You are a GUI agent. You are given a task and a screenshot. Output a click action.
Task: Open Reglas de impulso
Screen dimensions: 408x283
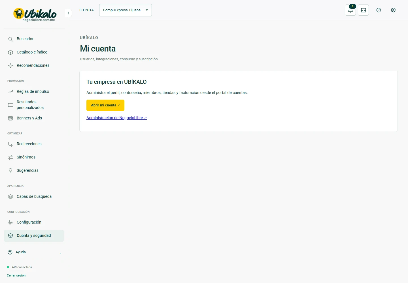coord(34,92)
